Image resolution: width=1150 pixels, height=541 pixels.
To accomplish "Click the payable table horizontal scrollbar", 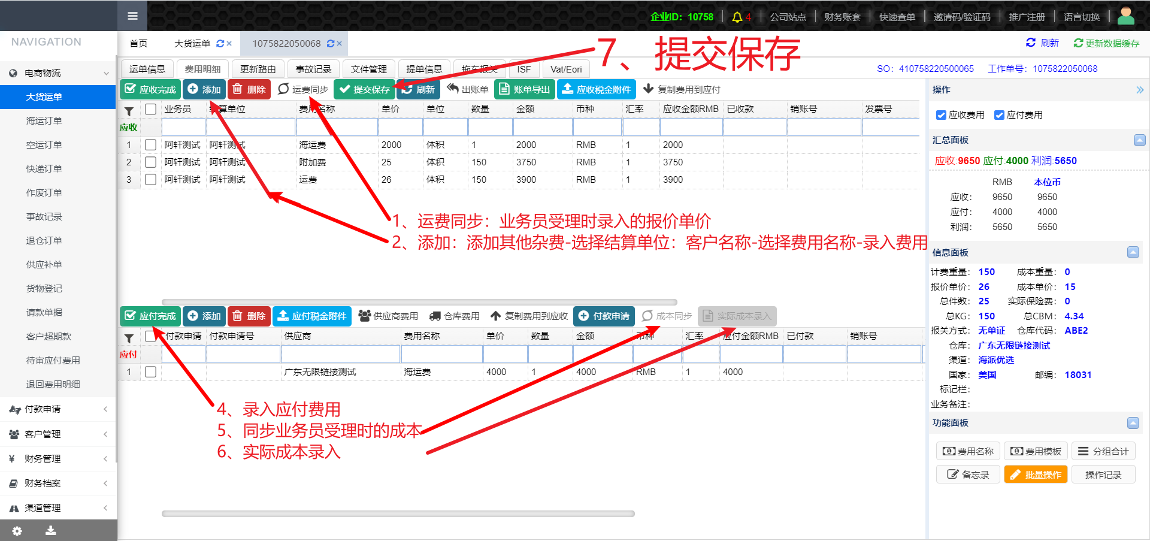I will (x=398, y=513).
